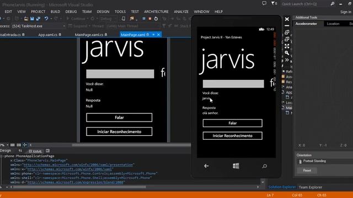Image resolution: width=353 pixels, height=198 pixels.
Task: Select the Location tab
Action: click(x=333, y=24)
